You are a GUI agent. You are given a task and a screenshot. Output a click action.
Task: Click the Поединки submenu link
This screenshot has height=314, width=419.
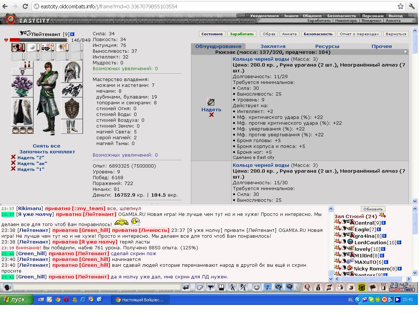371,21
